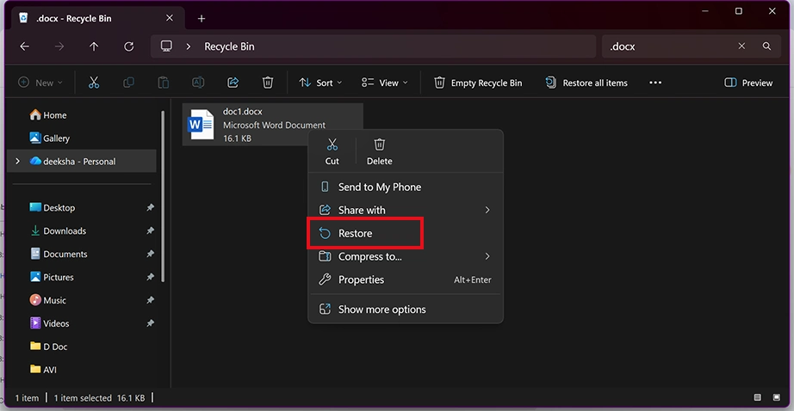Unpin Music using its pin icon
The image size is (794, 411).
(x=151, y=300)
